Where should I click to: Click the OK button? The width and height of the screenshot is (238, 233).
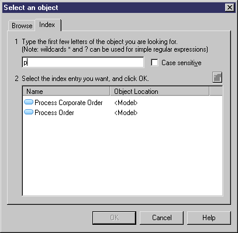tap(114, 218)
